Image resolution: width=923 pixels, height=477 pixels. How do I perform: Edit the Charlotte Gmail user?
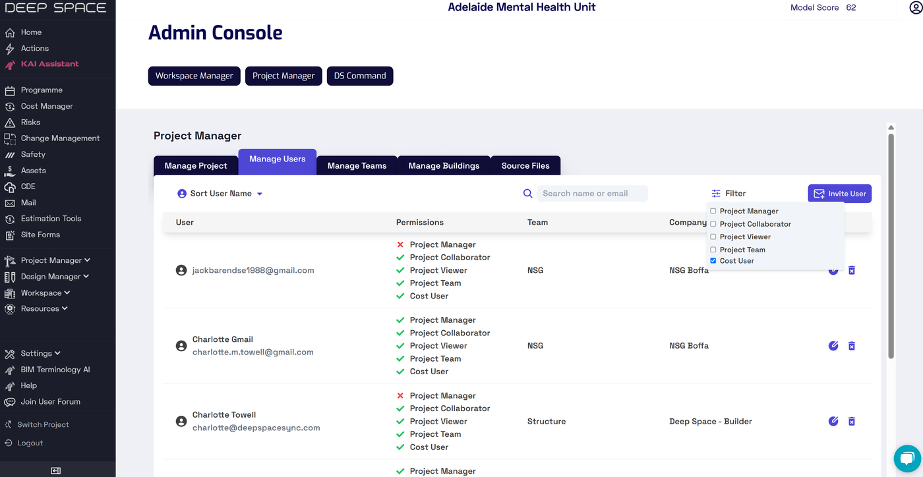[x=833, y=346]
